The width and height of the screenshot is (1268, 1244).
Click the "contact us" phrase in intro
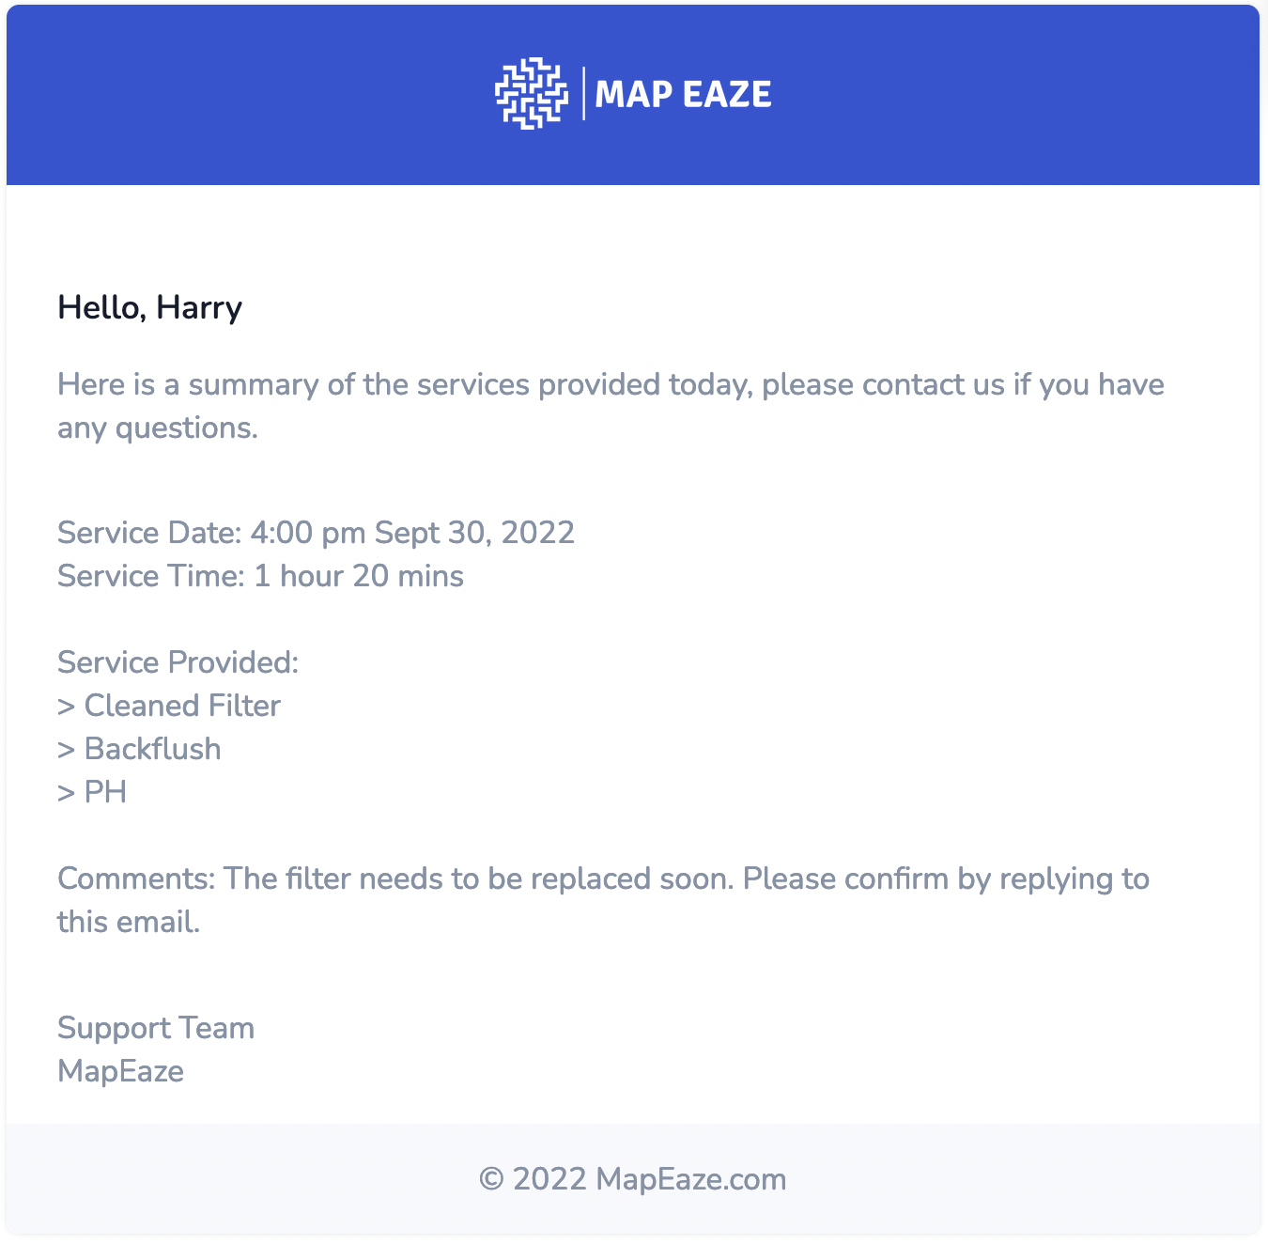(x=933, y=384)
